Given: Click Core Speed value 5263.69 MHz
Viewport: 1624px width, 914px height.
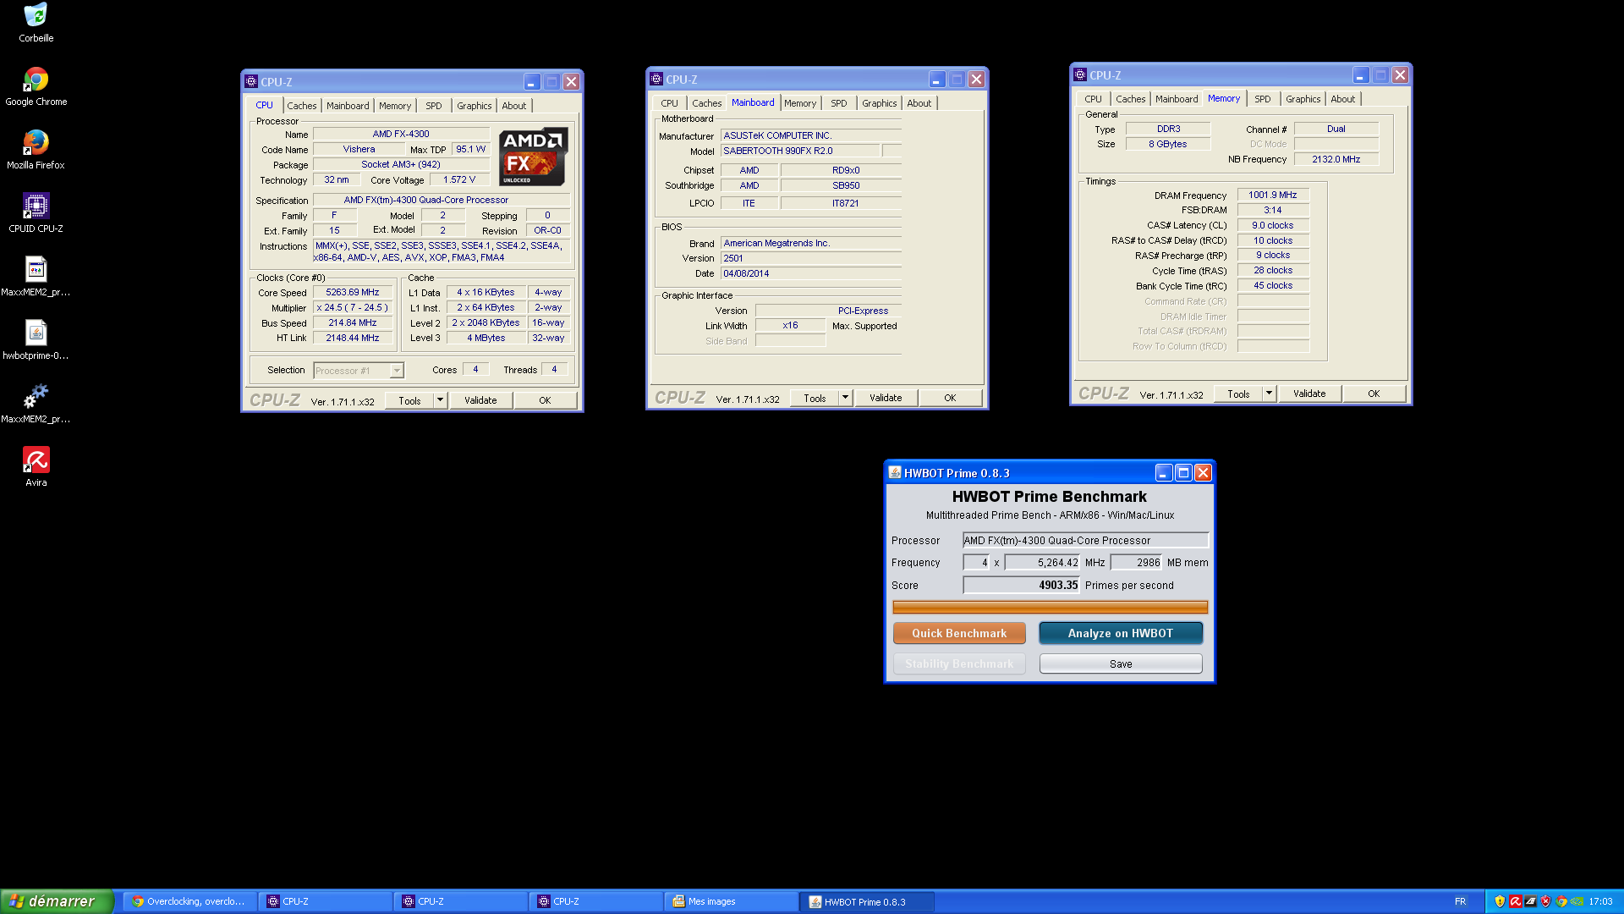Looking at the screenshot, I should pos(353,292).
